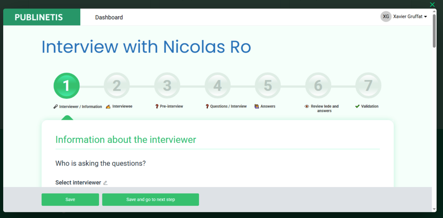Click the scrollbar up arrow
The width and height of the screenshot is (443, 218).
(434, 11)
